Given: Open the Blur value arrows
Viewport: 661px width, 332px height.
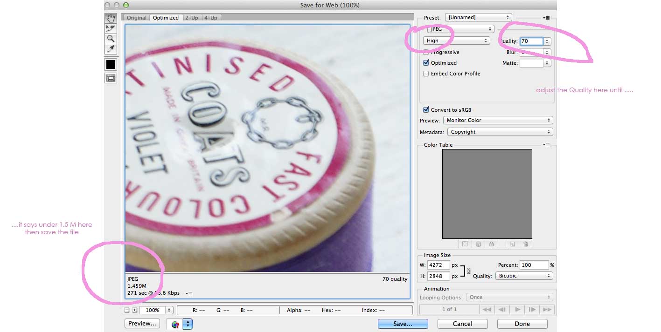Looking at the screenshot, I should point(547,52).
